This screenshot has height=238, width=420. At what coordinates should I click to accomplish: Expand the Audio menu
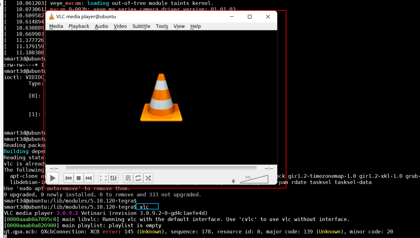click(x=101, y=26)
